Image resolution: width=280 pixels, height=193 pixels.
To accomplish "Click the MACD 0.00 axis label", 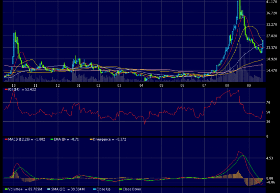I will (270, 178).
